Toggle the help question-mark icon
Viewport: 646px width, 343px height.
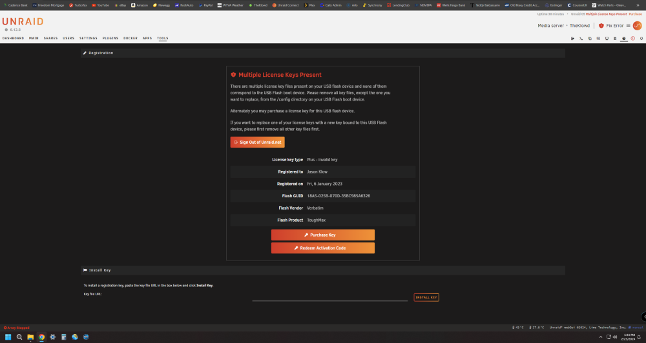coord(624,38)
